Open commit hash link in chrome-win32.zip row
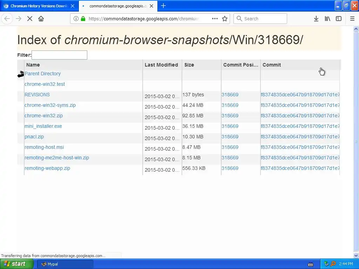 [x=300, y=116]
